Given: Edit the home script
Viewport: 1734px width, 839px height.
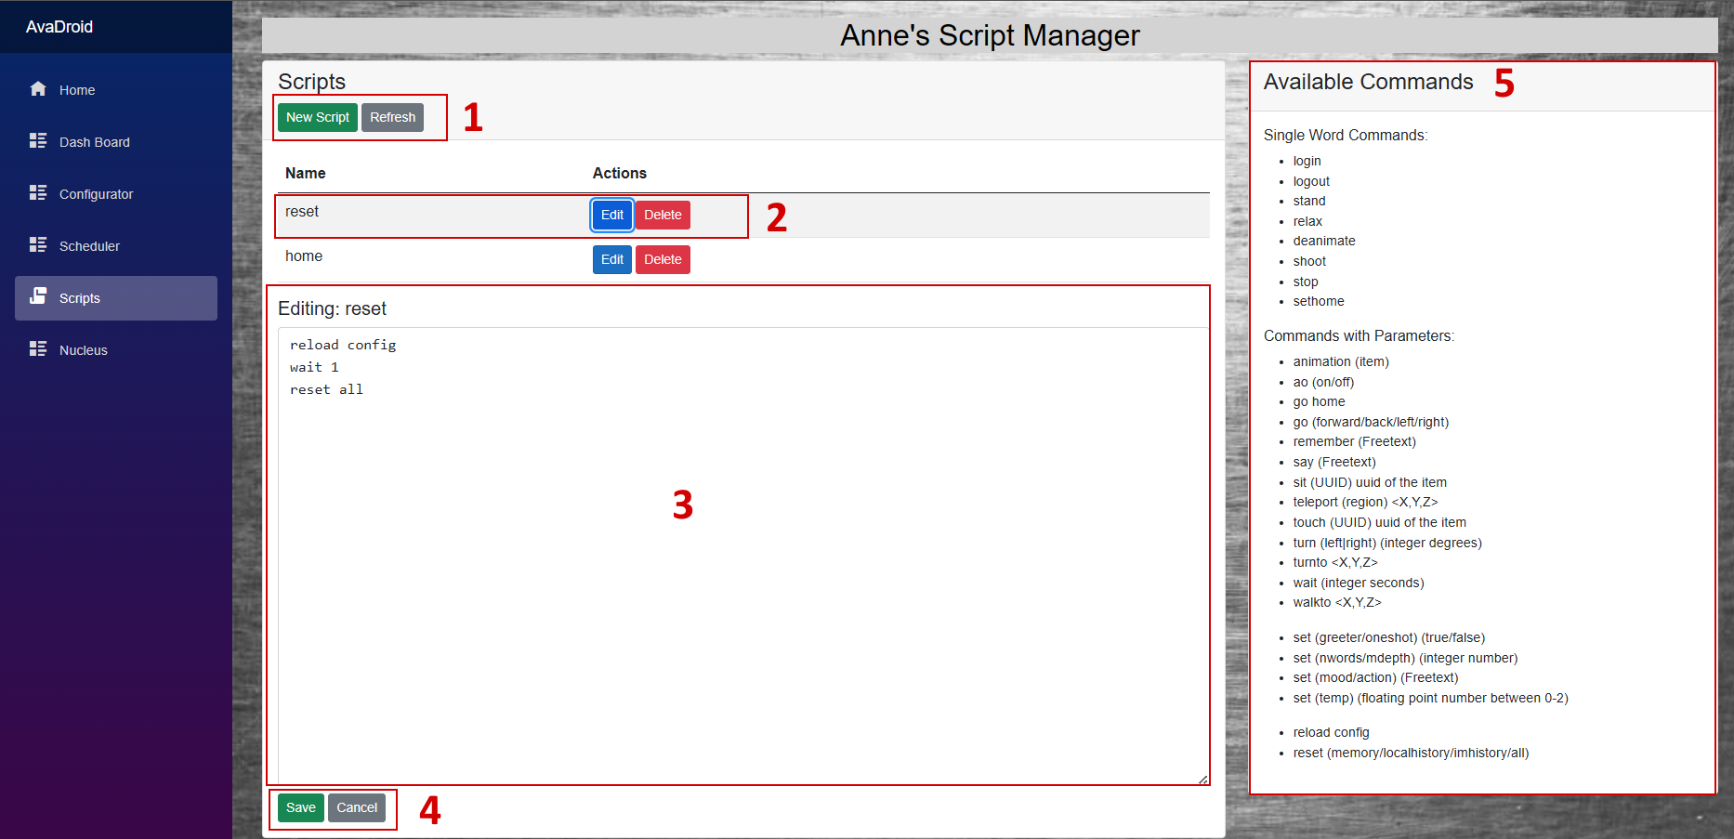Looking at the screenshot, I should pyautogui.click(x=611, y=259).
